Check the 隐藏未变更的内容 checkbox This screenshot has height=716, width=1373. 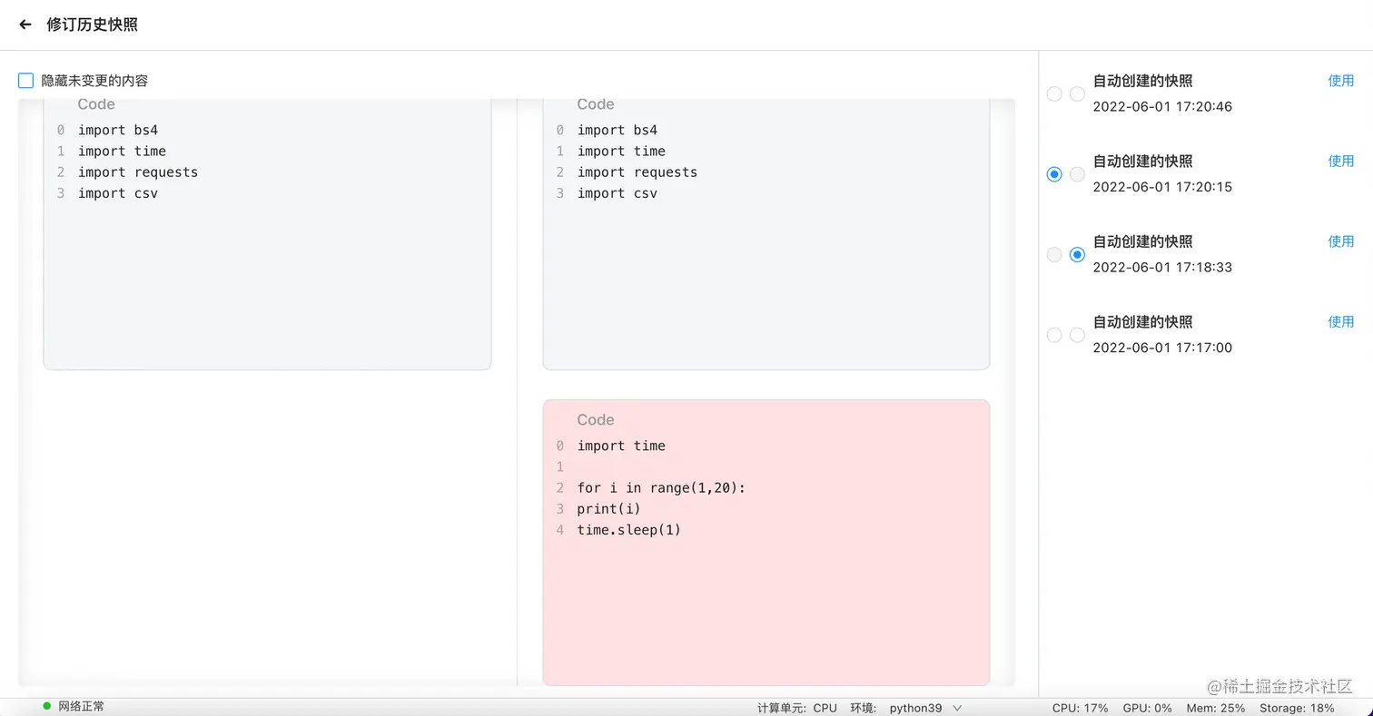click(x=25, y=81)
